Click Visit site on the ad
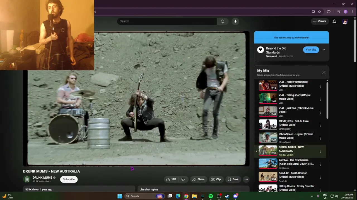357x200 pixels. tap(311, 50)
